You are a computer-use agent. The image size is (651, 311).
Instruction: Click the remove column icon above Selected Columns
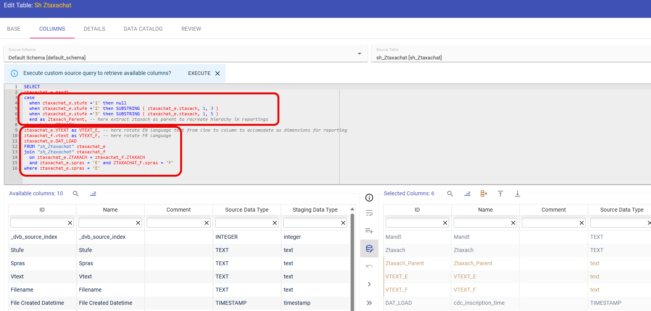(x=484, y=194)
